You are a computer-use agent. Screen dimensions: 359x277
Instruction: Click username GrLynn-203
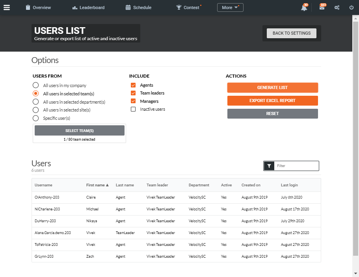click(x=44, y=257)
